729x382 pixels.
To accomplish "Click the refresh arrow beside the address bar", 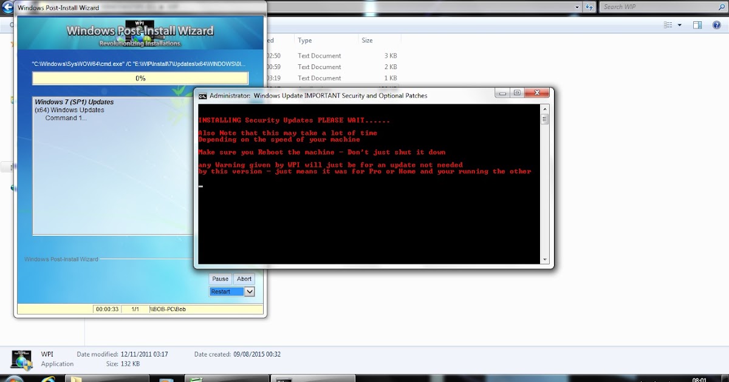I will point(588,7).
